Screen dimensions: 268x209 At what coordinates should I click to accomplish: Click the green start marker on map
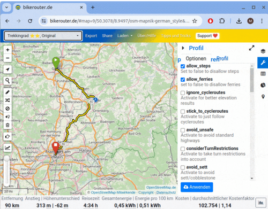pyautogui.click(x=56, y=63)
